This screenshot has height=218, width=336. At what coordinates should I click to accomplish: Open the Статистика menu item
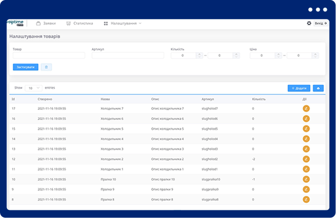coord(80,23)
